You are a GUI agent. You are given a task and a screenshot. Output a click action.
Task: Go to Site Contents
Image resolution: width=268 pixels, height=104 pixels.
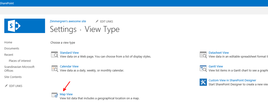[x=13, y=77]
